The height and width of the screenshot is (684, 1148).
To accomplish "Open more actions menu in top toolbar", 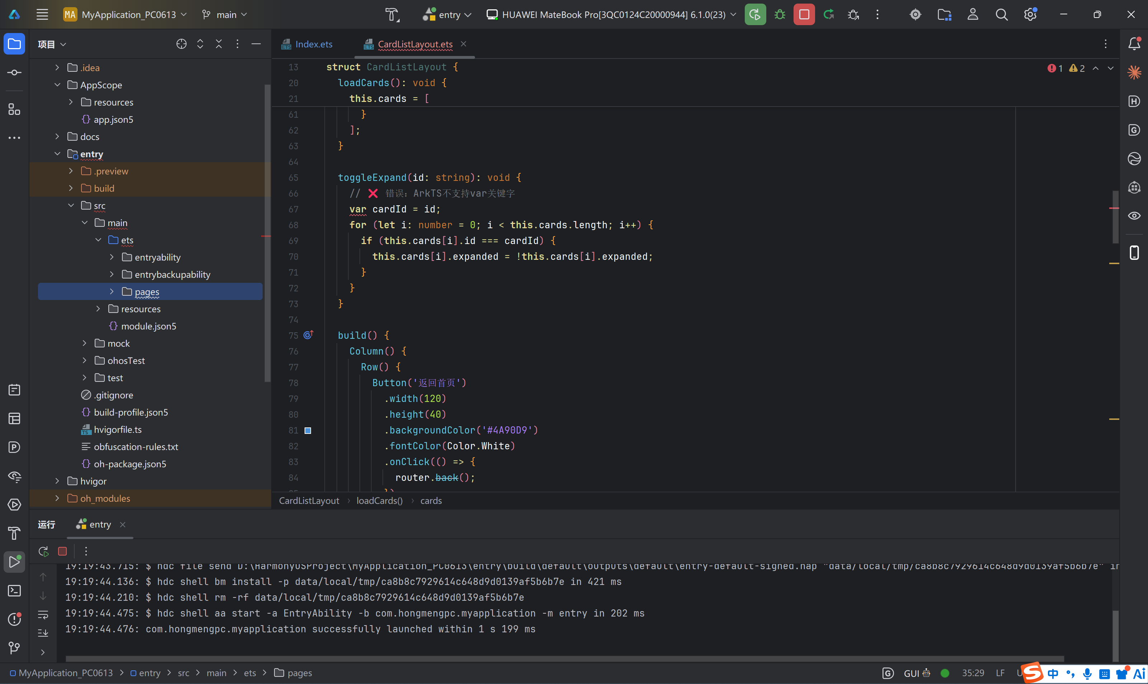I will pyautogui.click(x=878, y=15).
